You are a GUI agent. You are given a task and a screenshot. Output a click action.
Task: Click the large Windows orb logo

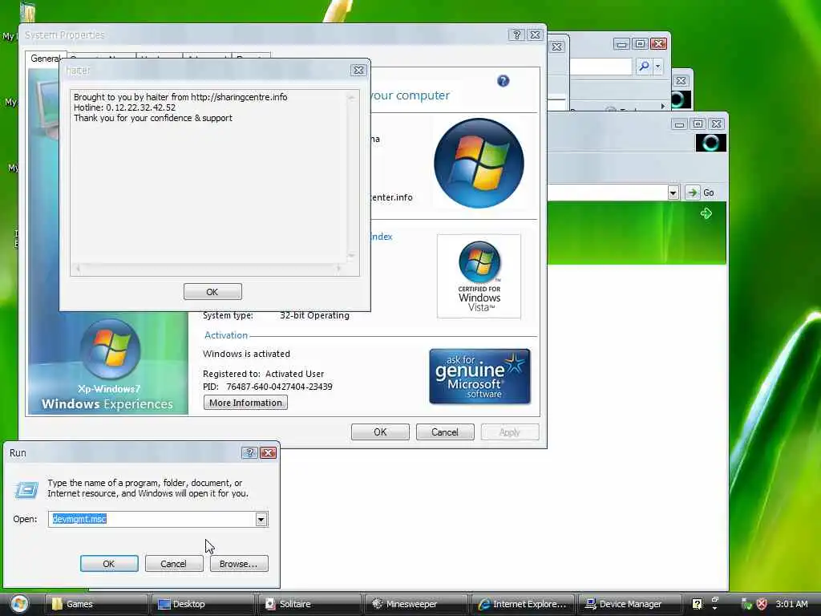coord(479,163)
